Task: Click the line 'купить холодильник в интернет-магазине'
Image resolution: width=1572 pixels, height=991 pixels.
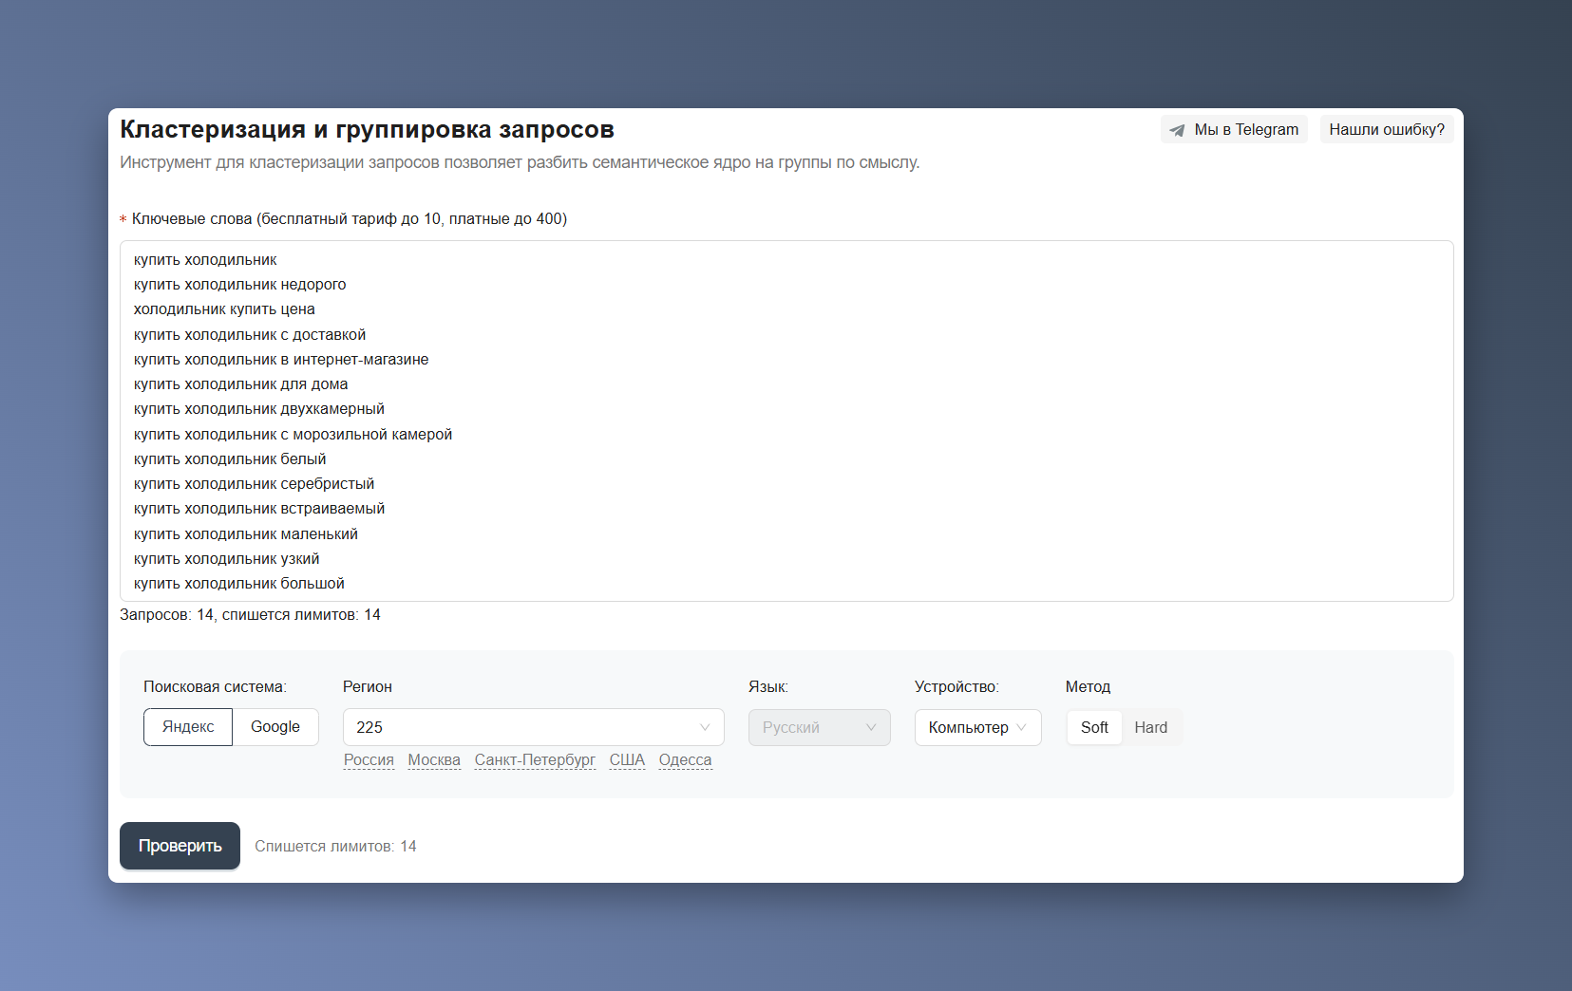Action: [x=281, y=360]
